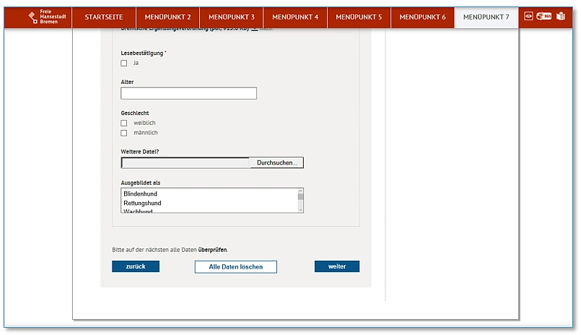581x335 pixels.
Task: Click the 'zurück' button
Action: tap(136, 267)
